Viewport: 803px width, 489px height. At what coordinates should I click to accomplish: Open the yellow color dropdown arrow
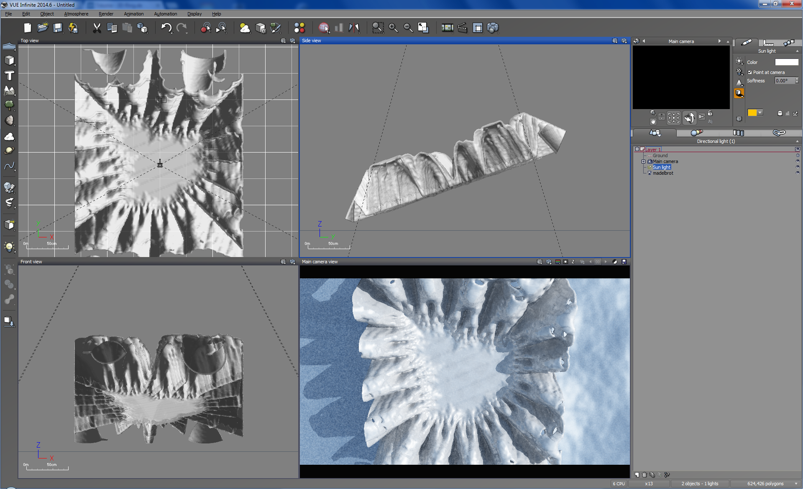click(x=760, y=112)
